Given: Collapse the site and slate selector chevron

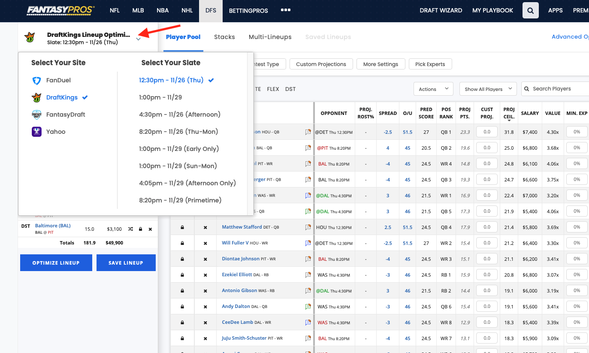Looking at the screenshot, I should point(138,39).
